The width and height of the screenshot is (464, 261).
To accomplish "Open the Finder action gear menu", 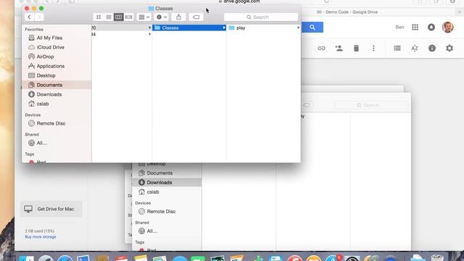I will click(x=162, y=17).
